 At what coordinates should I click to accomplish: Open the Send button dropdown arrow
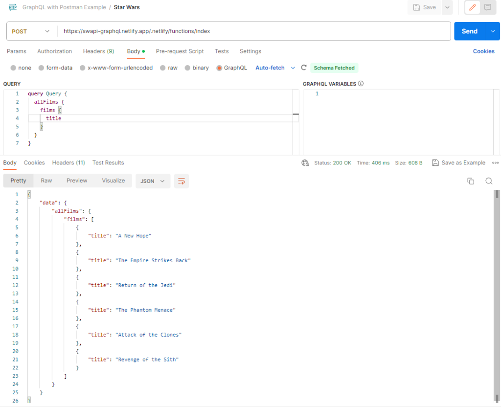492,31
